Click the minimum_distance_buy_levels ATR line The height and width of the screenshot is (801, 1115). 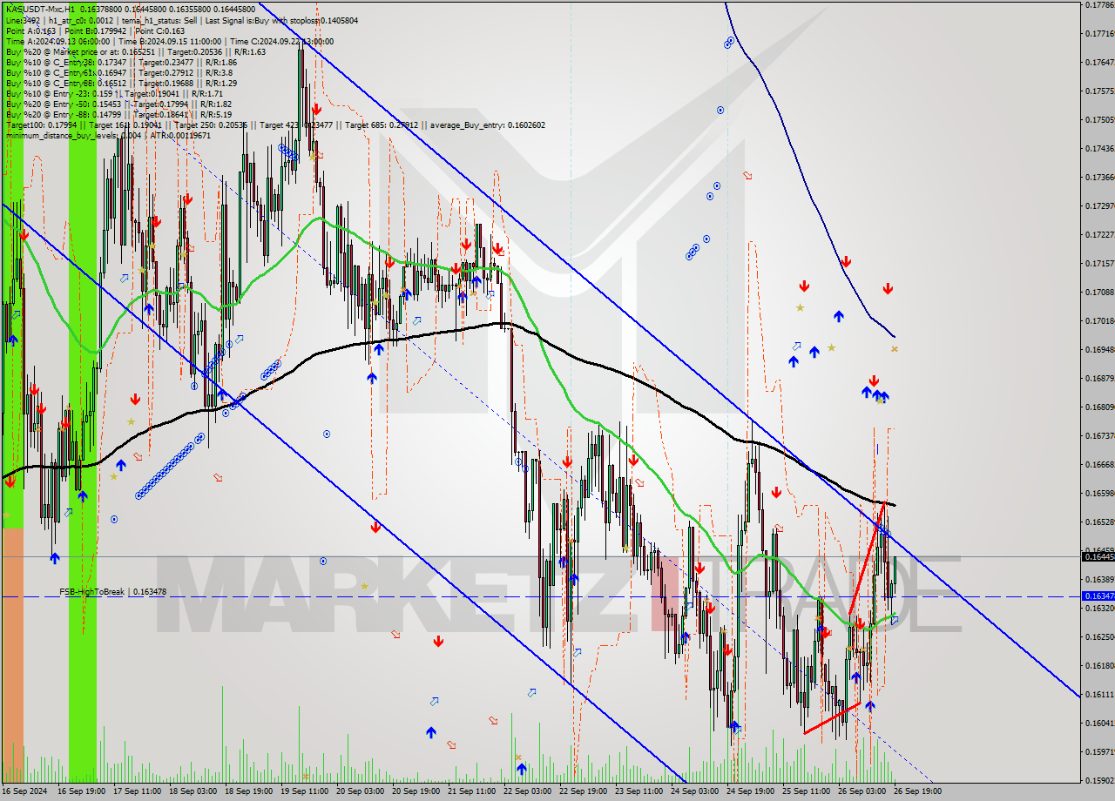(x=108, y=135)
